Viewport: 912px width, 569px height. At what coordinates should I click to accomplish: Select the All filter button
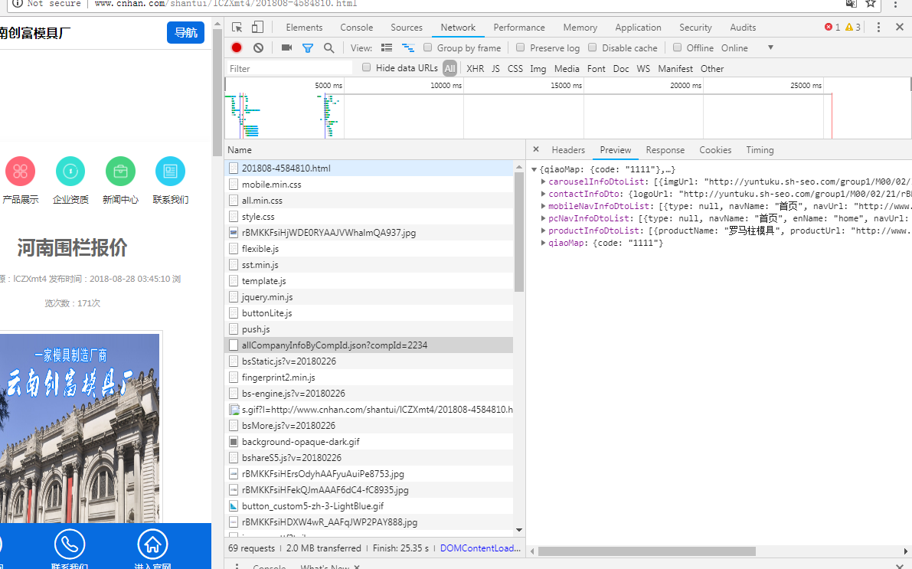[x=449, y=69]
